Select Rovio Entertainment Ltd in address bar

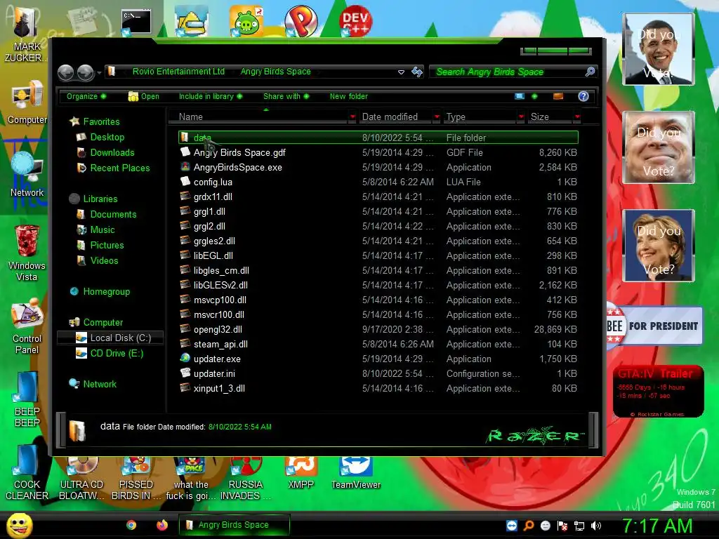(x=178, y=72)
